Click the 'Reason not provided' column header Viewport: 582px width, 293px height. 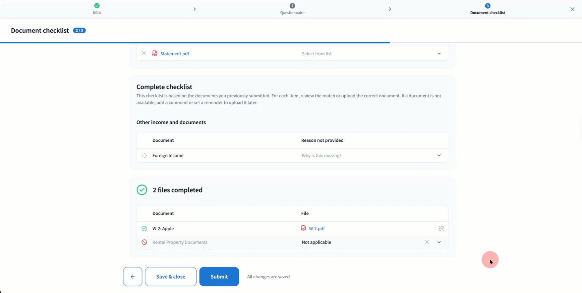[x=322, y=140]
